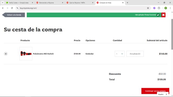
Task: Click Continuar con la compra
Action: pos(155,91)
